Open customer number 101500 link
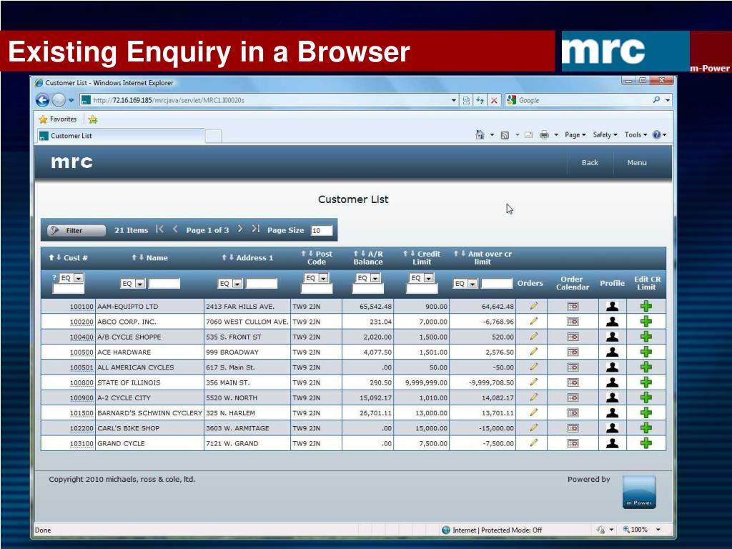 [x=81, y=413]
